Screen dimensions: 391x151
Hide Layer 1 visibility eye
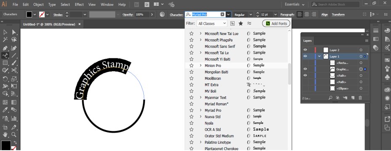305,57
